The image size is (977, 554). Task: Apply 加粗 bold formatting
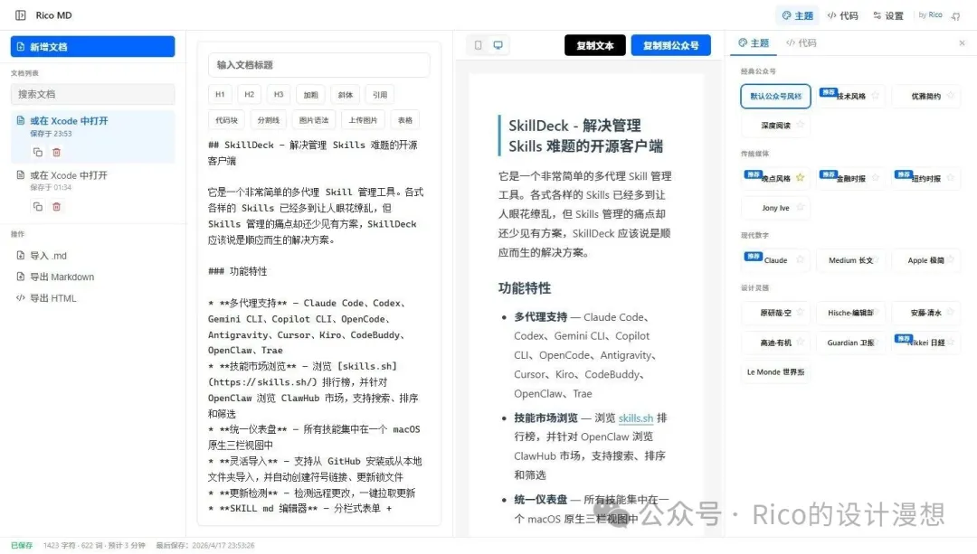coord(310,95)
